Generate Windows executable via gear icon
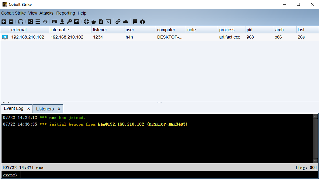 click(x=86, y=22)
